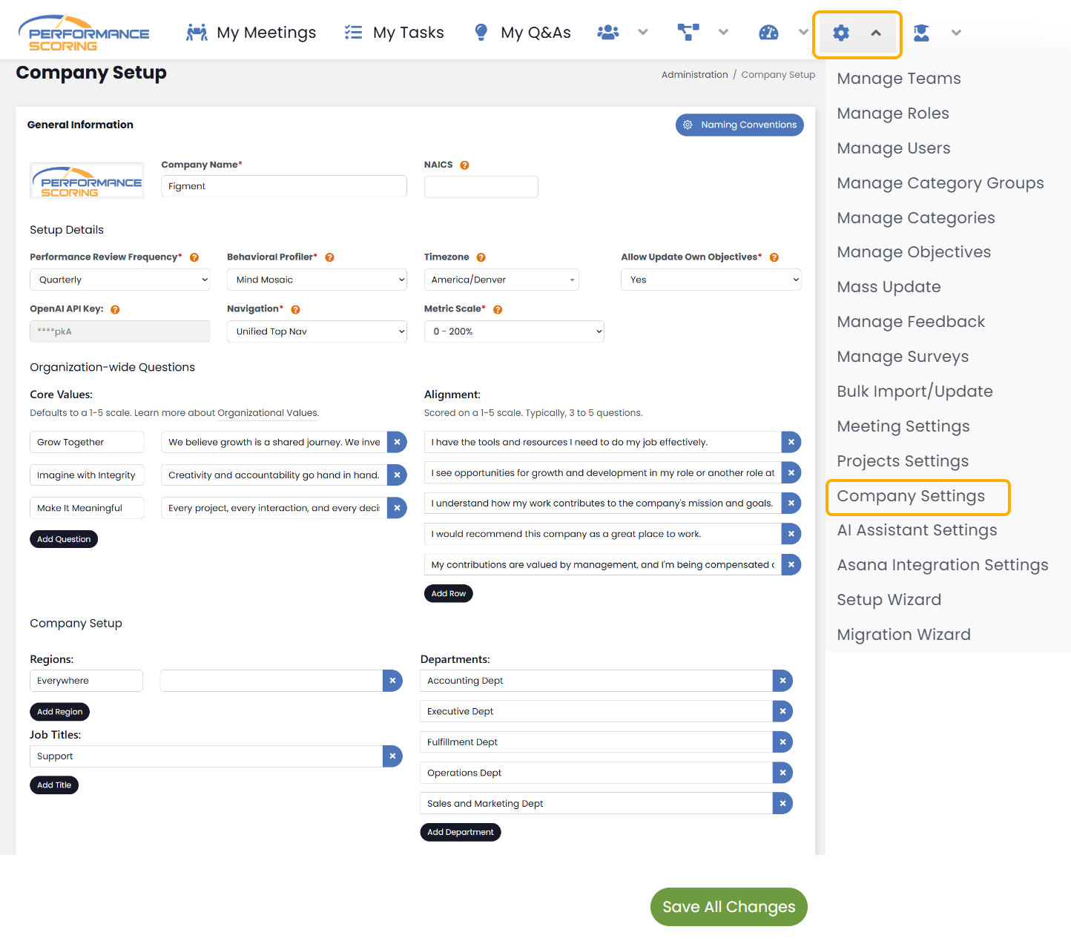Click the dashboard gauge icon

click(x=768, y=33)
